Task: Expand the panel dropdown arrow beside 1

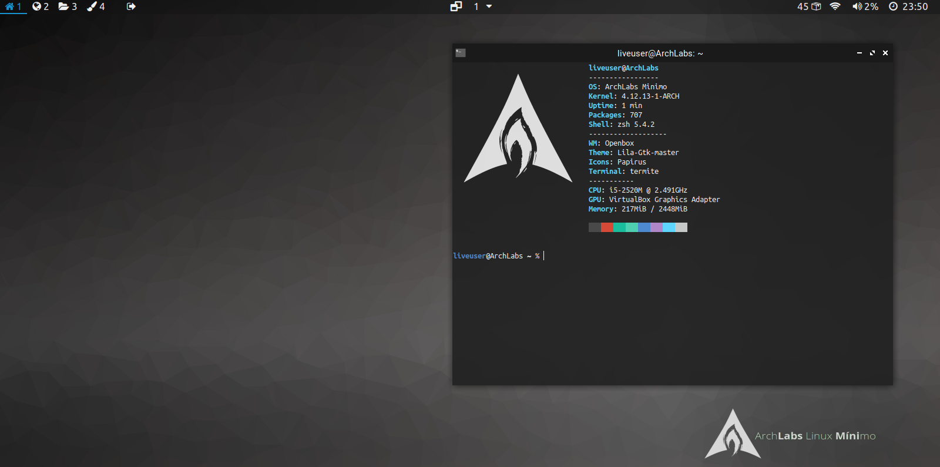Action: click(x=489, y=6)
